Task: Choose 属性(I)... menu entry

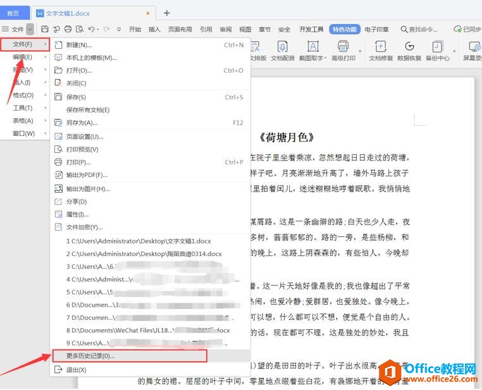Action: pos(151,214)
